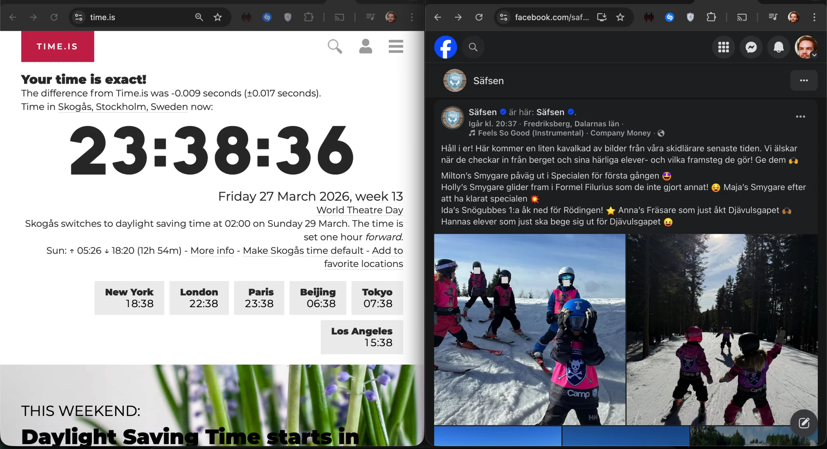Open media controls in time.is window
This screenshot has width=827, height=449.
[370, 17]
